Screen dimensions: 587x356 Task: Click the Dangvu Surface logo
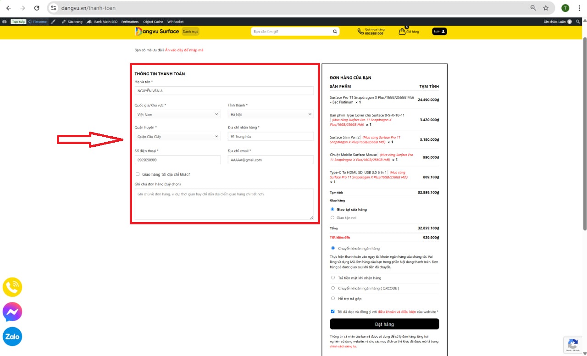(157, 31)
